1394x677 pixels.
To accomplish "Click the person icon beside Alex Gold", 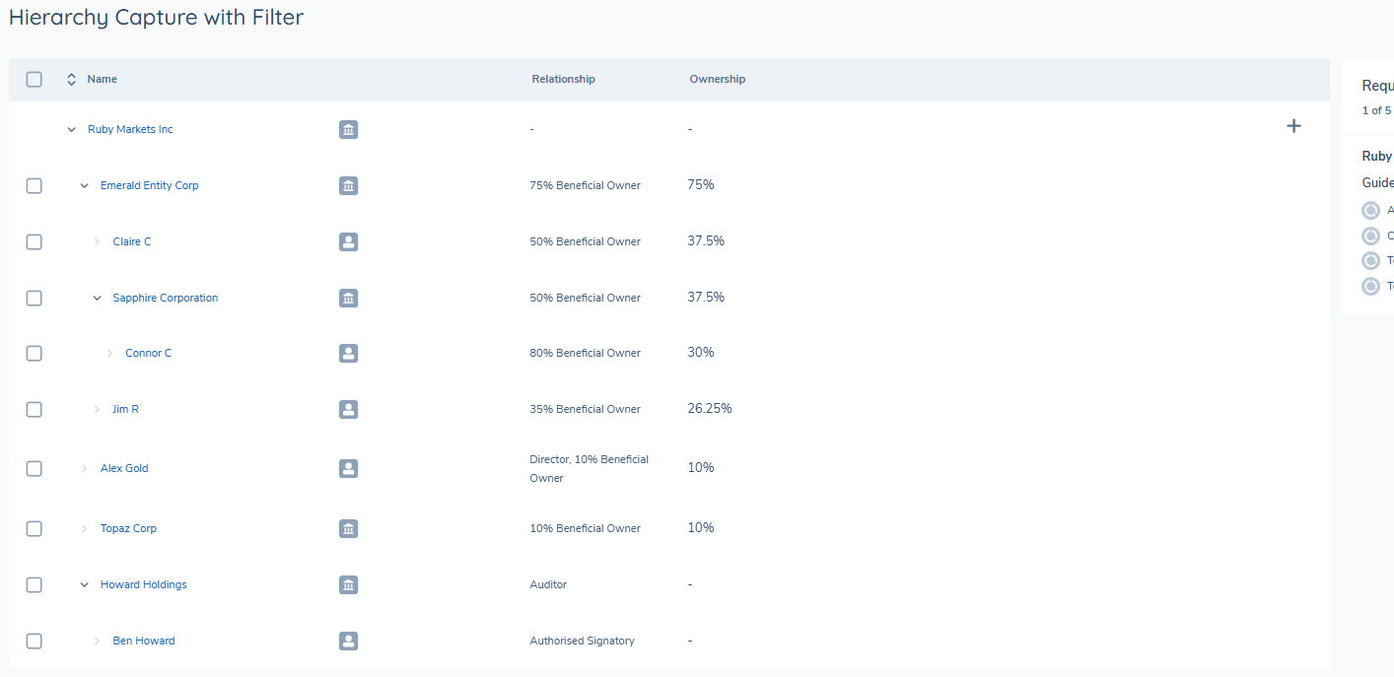I will pyautogui.click(x=348, y=468).
